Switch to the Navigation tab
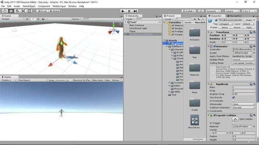259x145 pixels. coord(234,16)
